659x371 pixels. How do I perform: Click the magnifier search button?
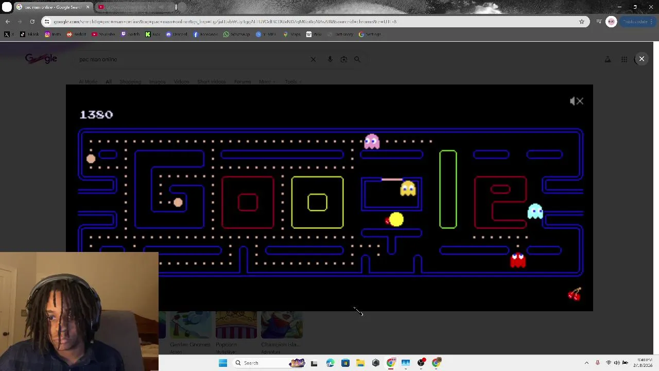coord(357,59)
